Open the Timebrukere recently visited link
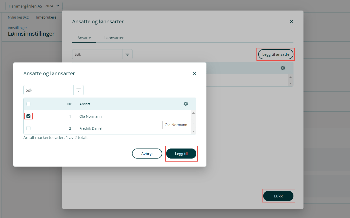350x218 pixels. click(x=46, y=17)
